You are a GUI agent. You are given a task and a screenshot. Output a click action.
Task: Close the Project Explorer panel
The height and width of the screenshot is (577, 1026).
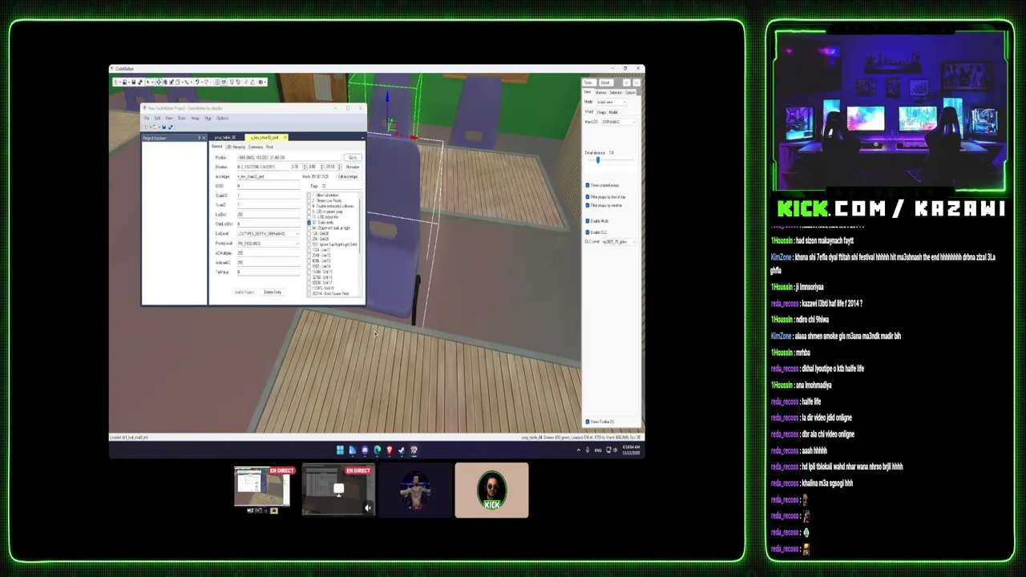pos(204,138)
